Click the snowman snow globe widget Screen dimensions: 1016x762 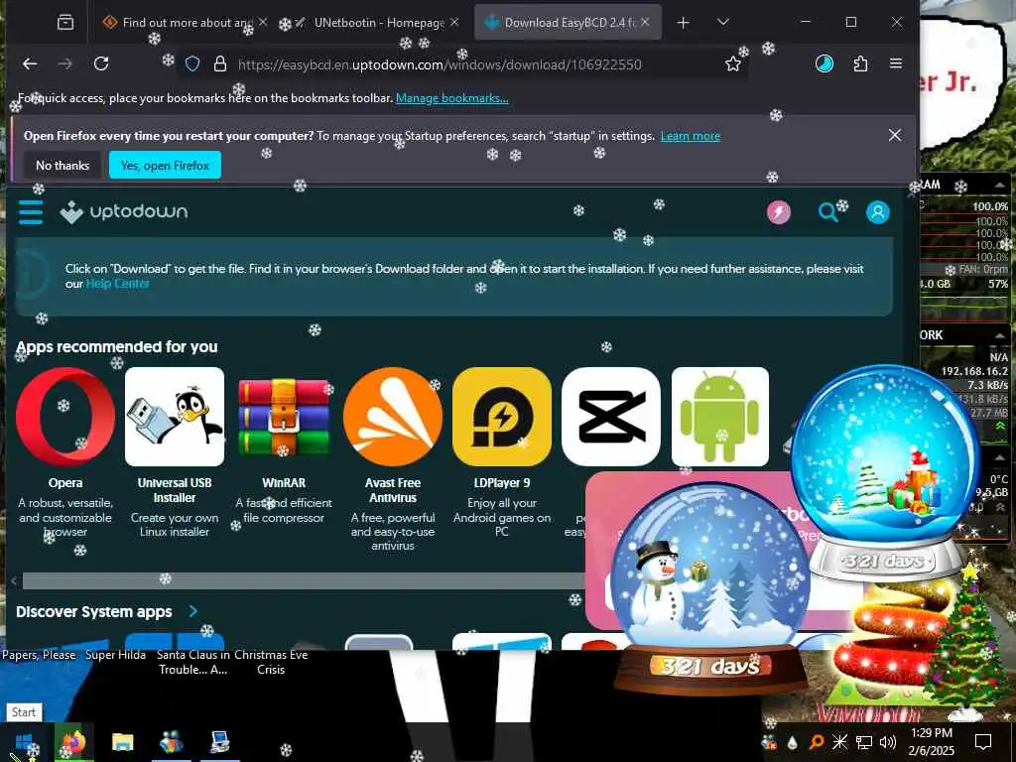click(x=710, y=589)
